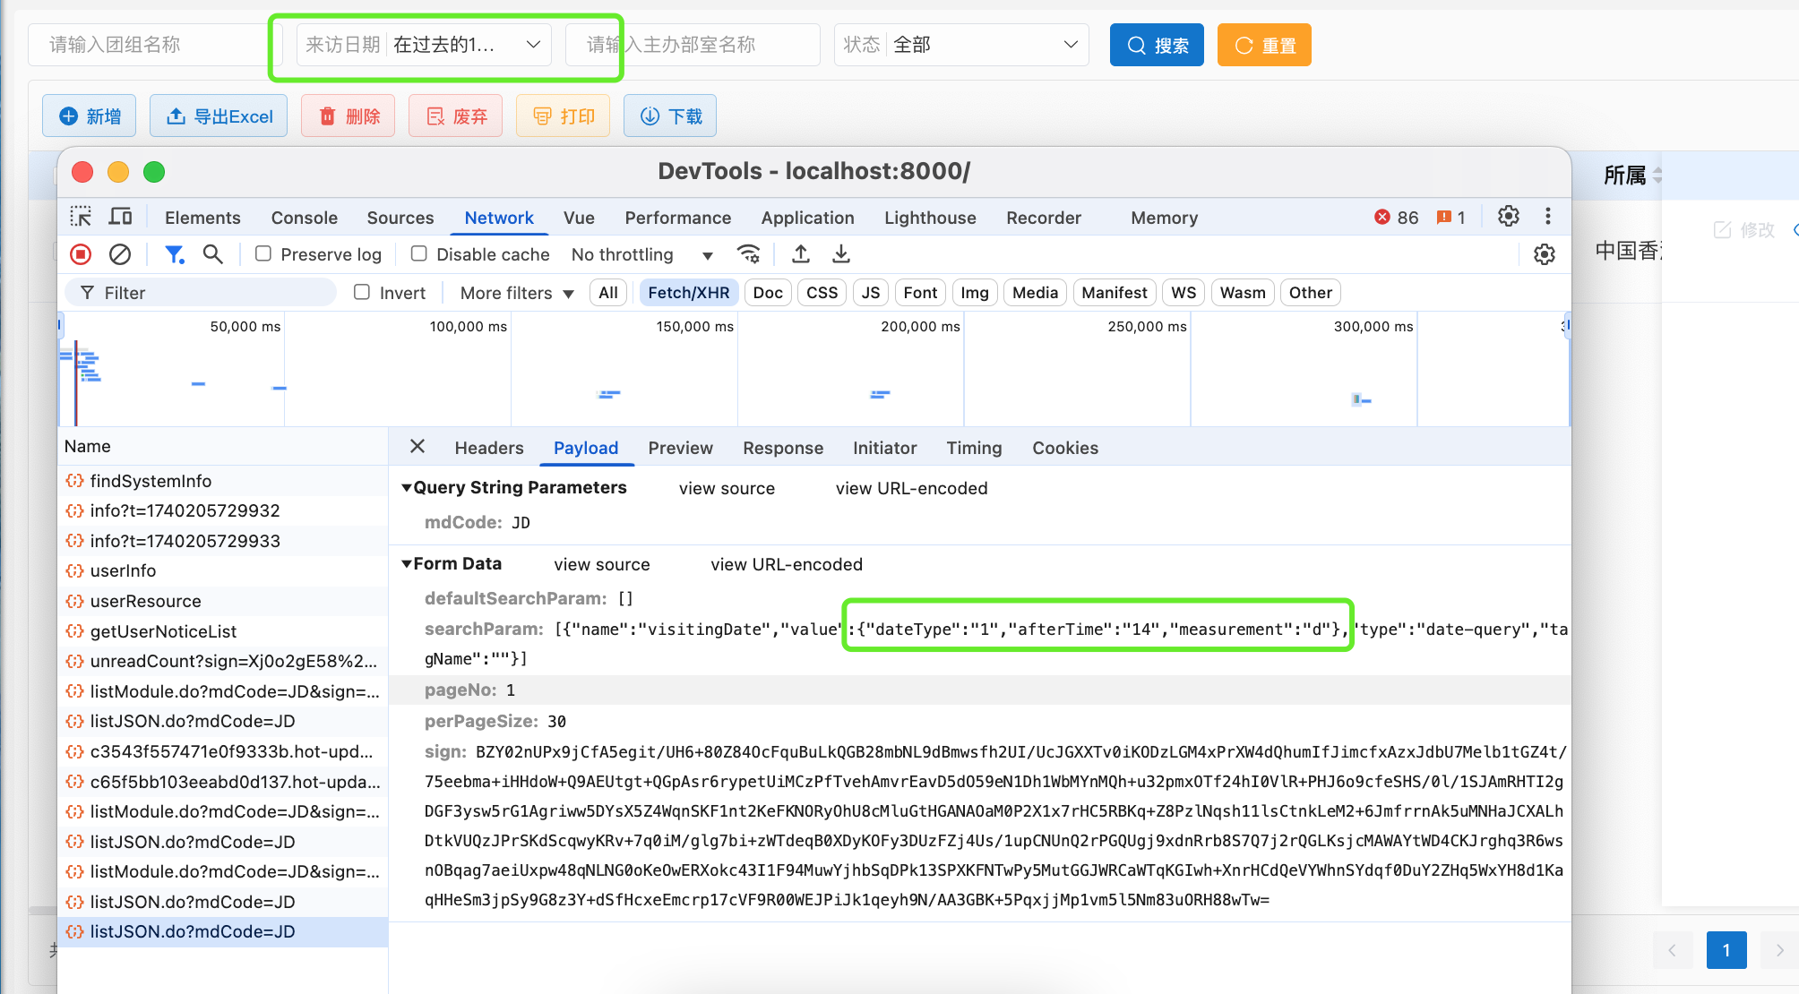Viewport: 1799px width, 994px height.
Task: Click the blue 搜索 search button
Action: [x=1157, y=45]
